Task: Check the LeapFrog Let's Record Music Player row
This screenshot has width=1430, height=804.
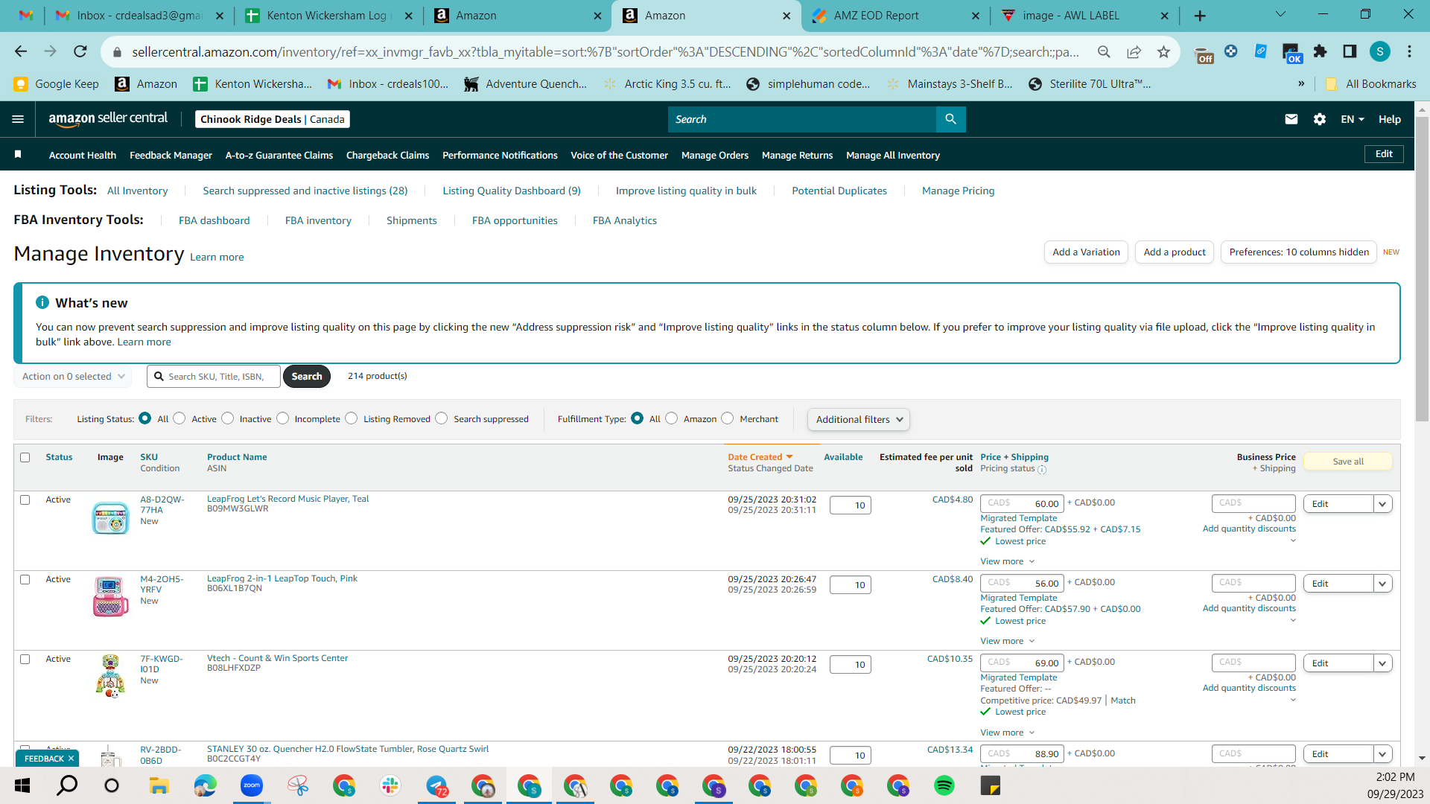Action: pos(25,500)
